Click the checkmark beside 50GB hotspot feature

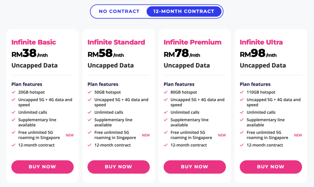(x=89, y=92)
